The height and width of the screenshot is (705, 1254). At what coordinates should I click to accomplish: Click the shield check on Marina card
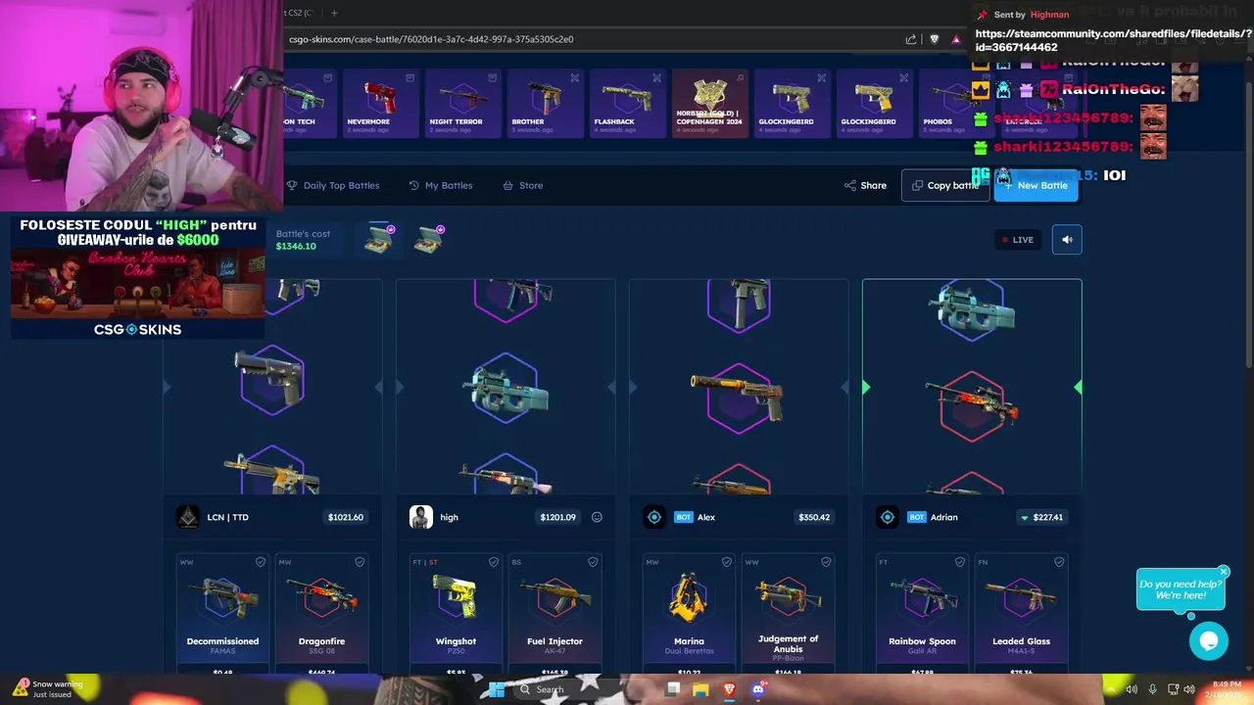coord(727,562)
